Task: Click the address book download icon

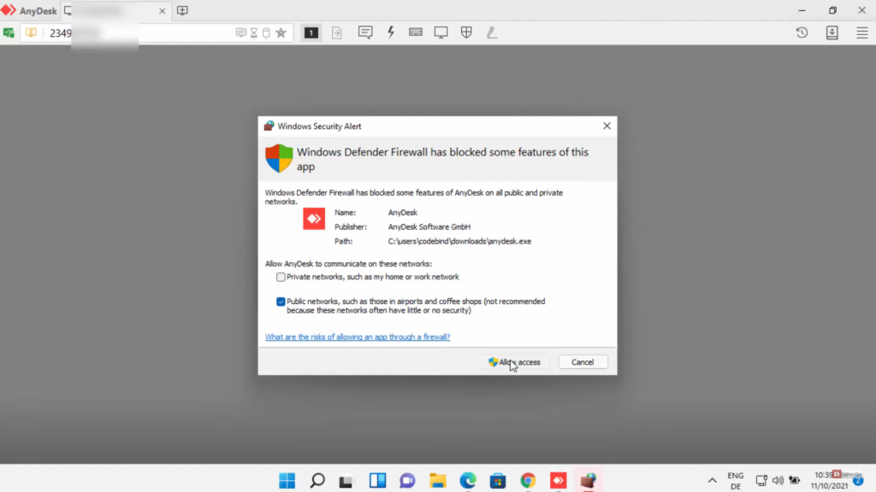Action: tap(832, 32)
